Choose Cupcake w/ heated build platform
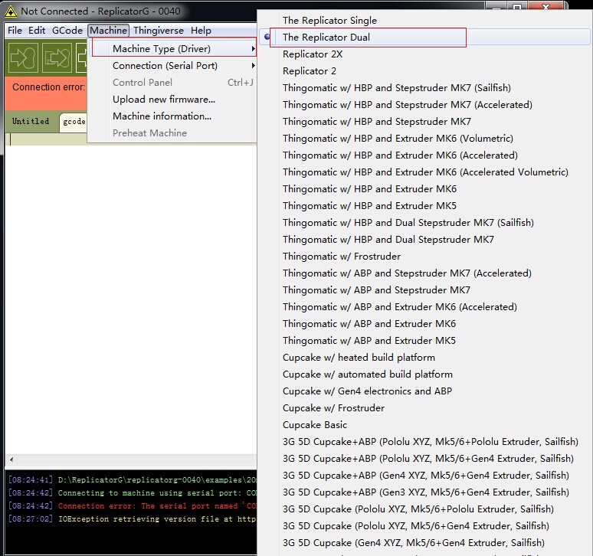 [424, 357]
